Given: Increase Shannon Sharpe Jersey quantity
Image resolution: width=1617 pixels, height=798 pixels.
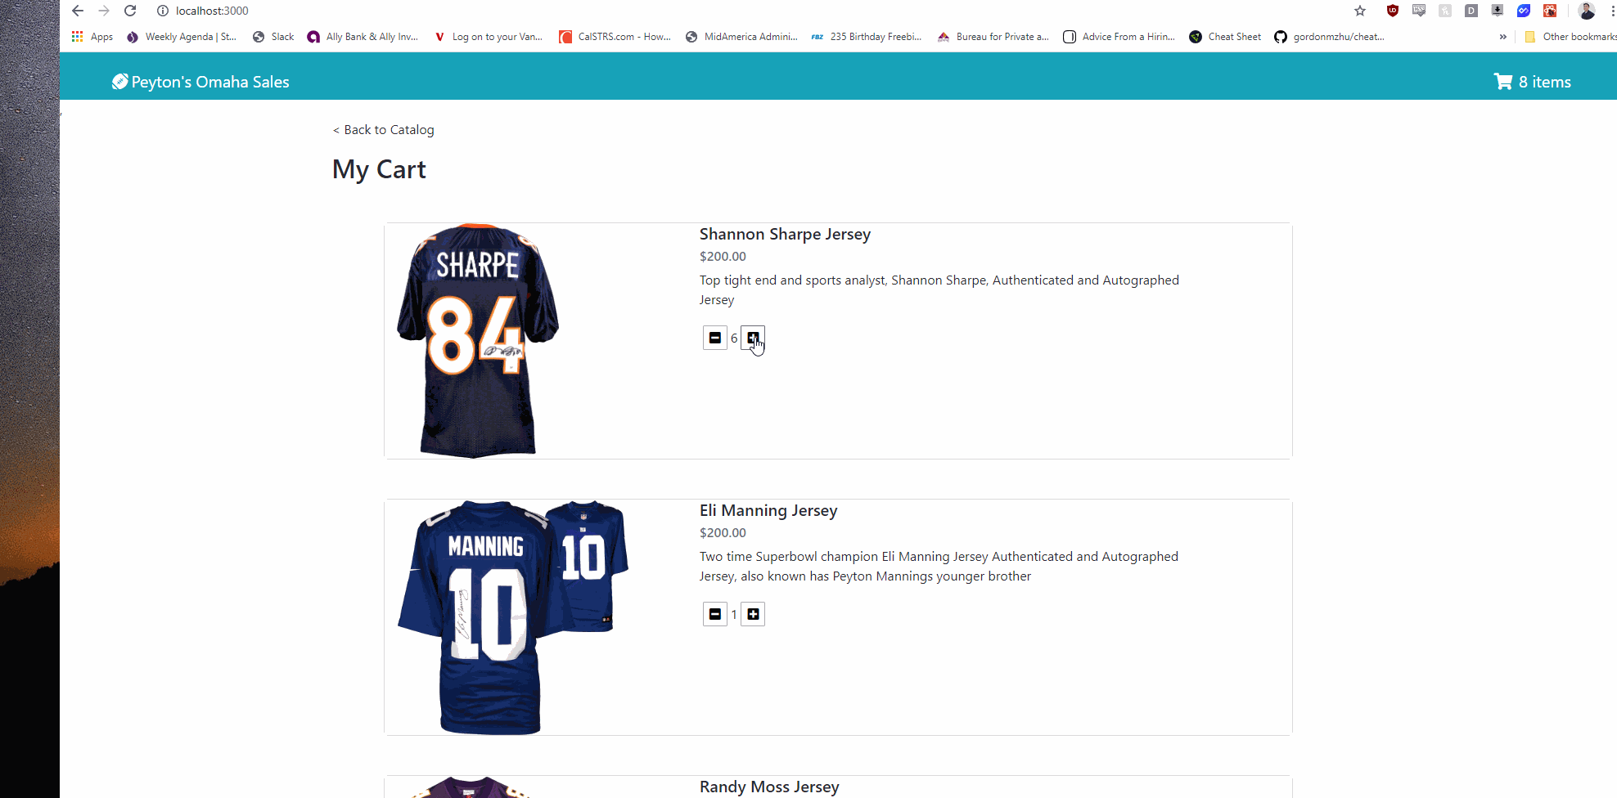Looking at the screenshot, I should tap(753, 338).
